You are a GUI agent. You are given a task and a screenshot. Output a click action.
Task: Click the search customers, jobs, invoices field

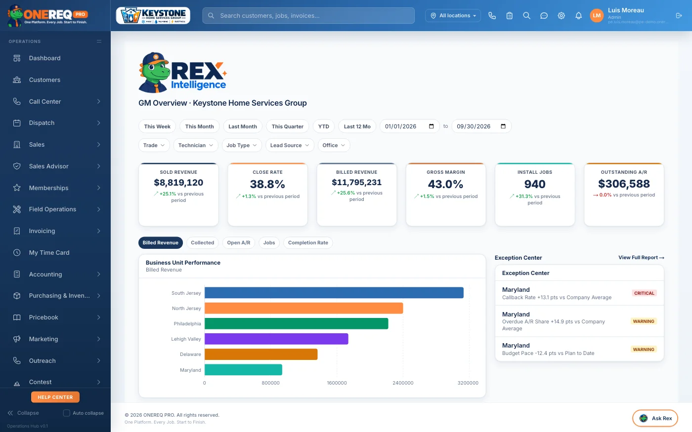308,16
